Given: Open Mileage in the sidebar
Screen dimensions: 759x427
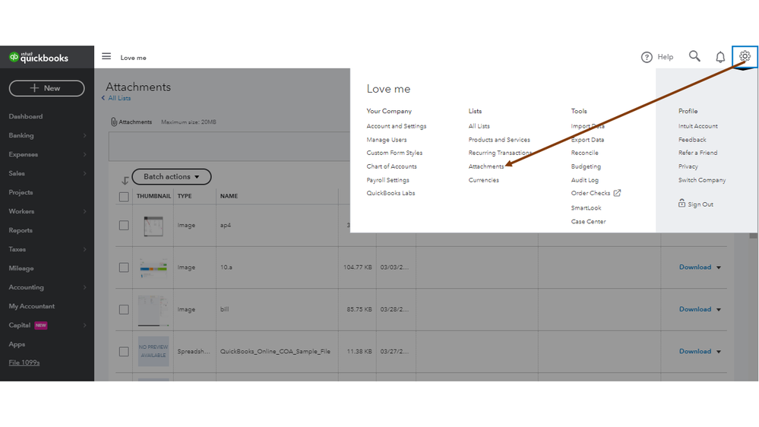Looking at the screenshot, I should [21, 268].
